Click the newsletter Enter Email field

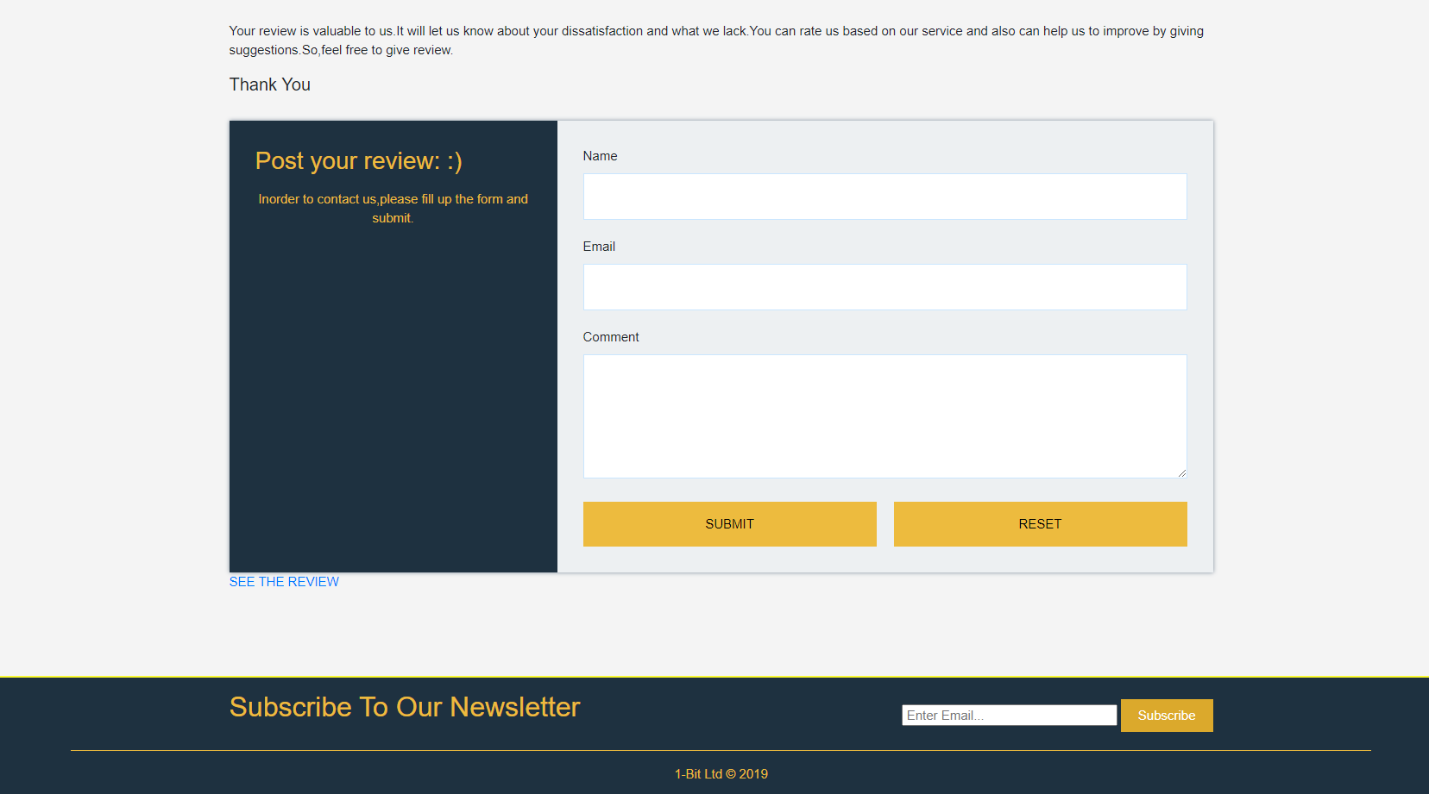click(1009, 716)
